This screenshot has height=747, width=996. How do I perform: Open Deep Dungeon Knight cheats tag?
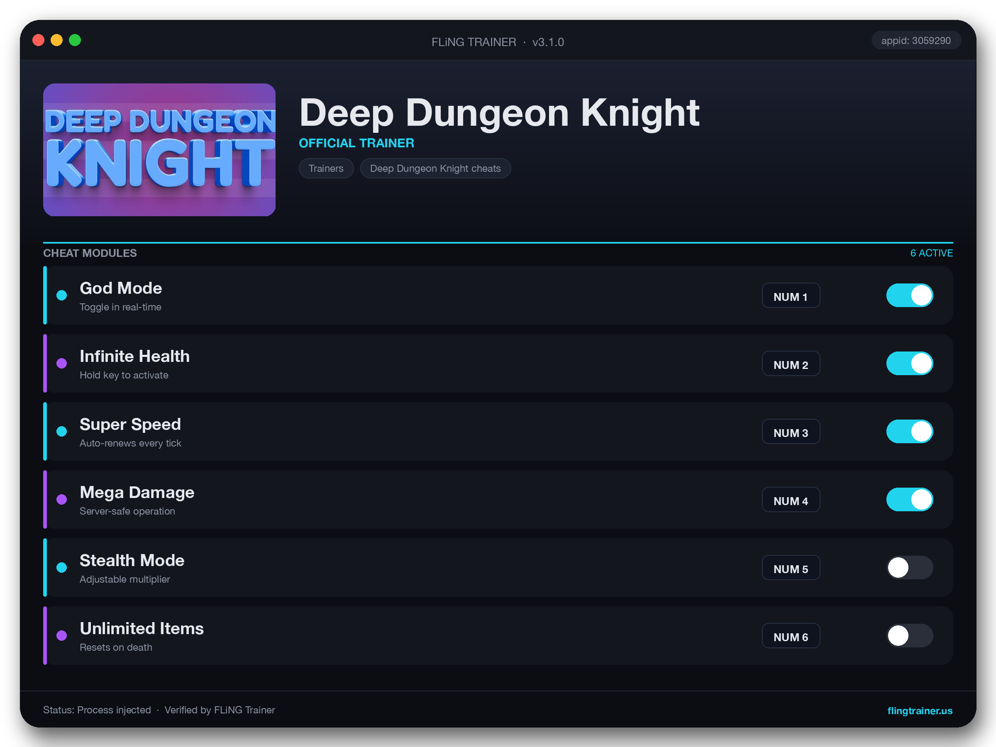point(435,168)
